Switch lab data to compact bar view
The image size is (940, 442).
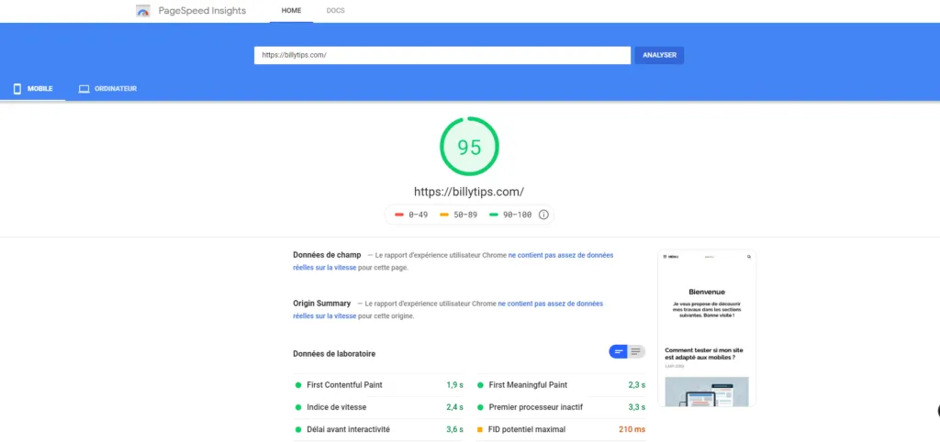click(618, 351)
